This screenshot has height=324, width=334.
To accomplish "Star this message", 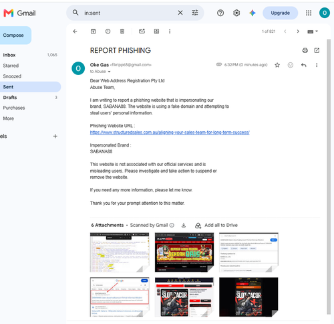I will pos(277,65).
